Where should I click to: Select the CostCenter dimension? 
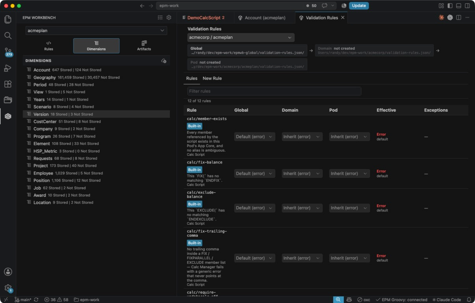(x=96, y=122)
